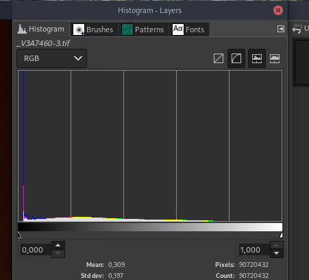Switch to the Fonts tab
The height and width of the screenshot is (280, 309).
point(188,30)
